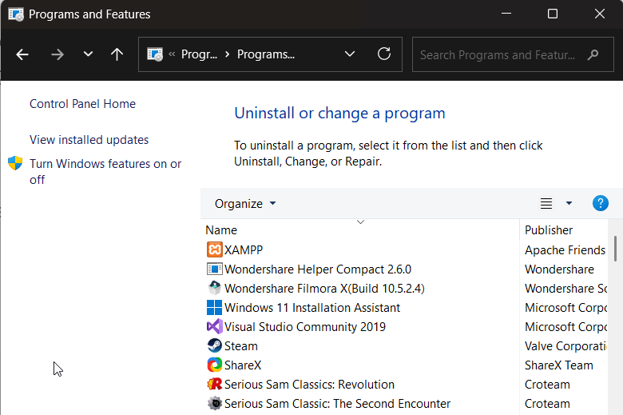Viewport: 623px width, 415px height.
Task: Sort list by Name column header
Action: tap(221, 230)
